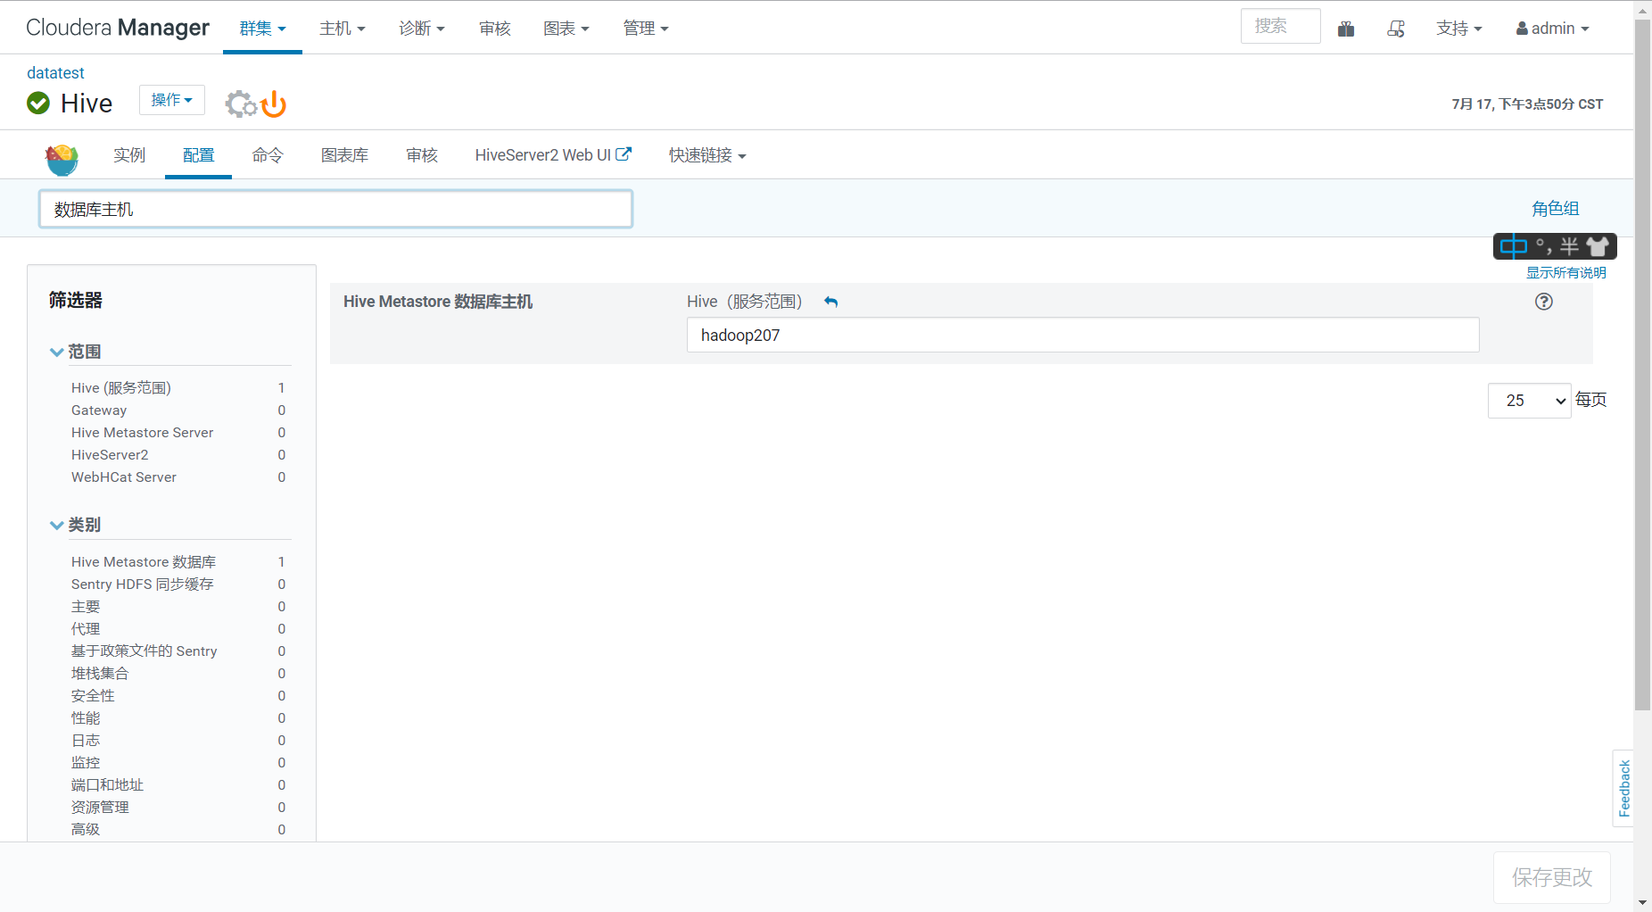Filter by 日志 category
This screenshot has width=1652, height=912.
[x=86, y=741]
